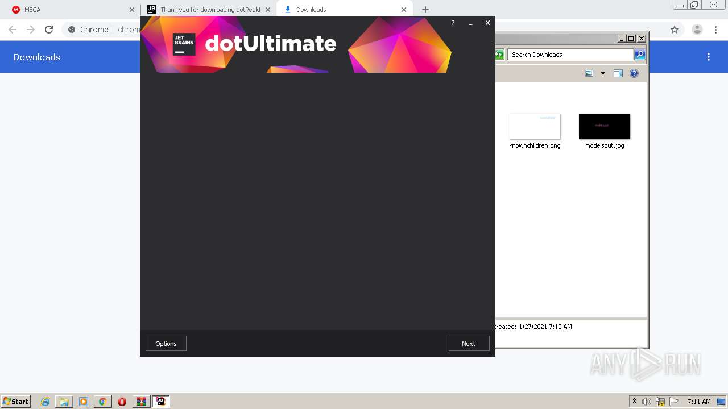This screenshot has width=728, height=409.
Task: Click the Explorer refresh address icon
Action: click(499, 55)
